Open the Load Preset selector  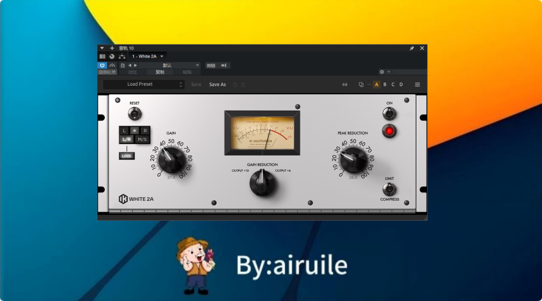coord(144,84)
